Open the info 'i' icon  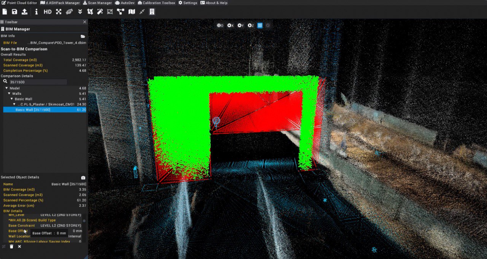(37, 12)
